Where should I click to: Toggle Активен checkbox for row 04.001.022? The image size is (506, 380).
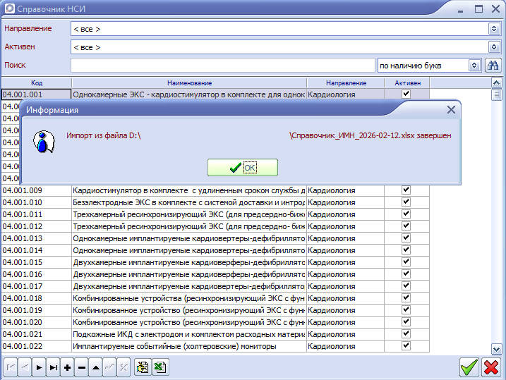point(406,345)
